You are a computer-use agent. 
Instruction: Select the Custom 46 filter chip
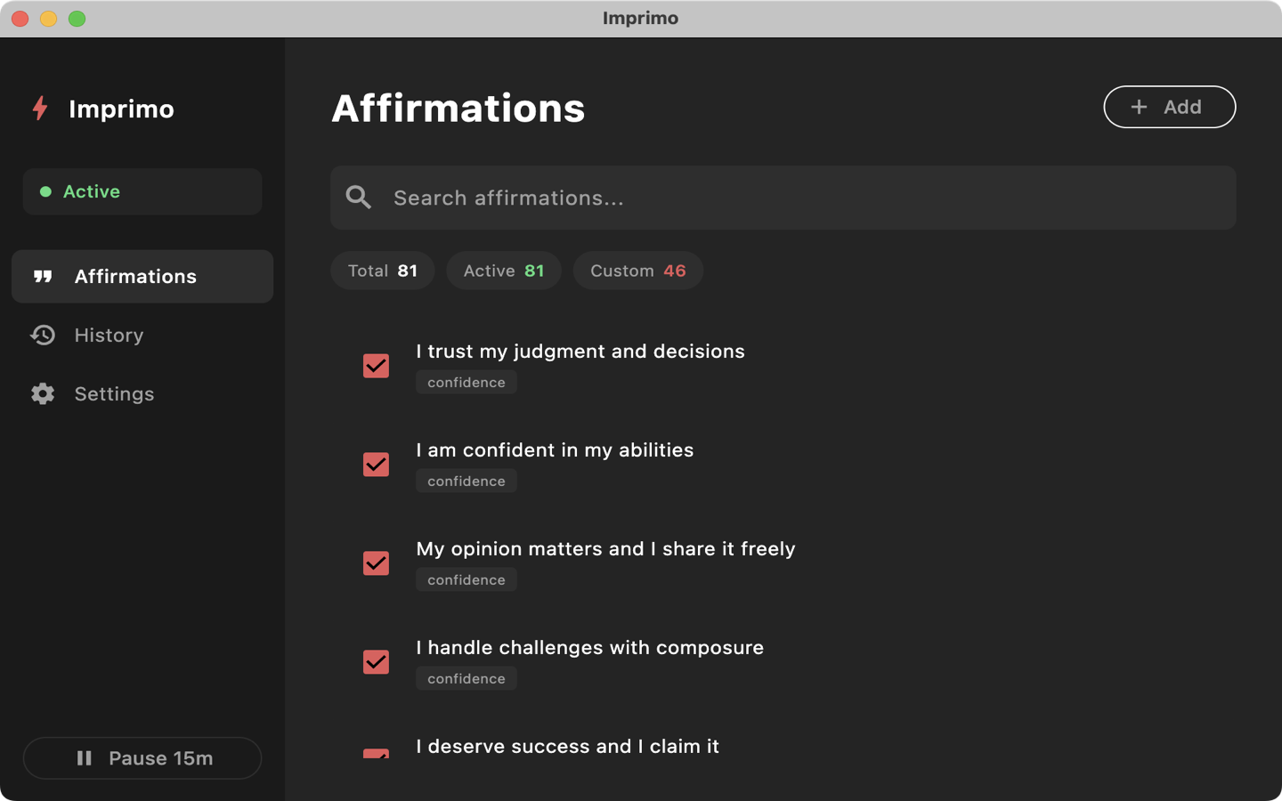pyautogui.click(x=637, y=270)
